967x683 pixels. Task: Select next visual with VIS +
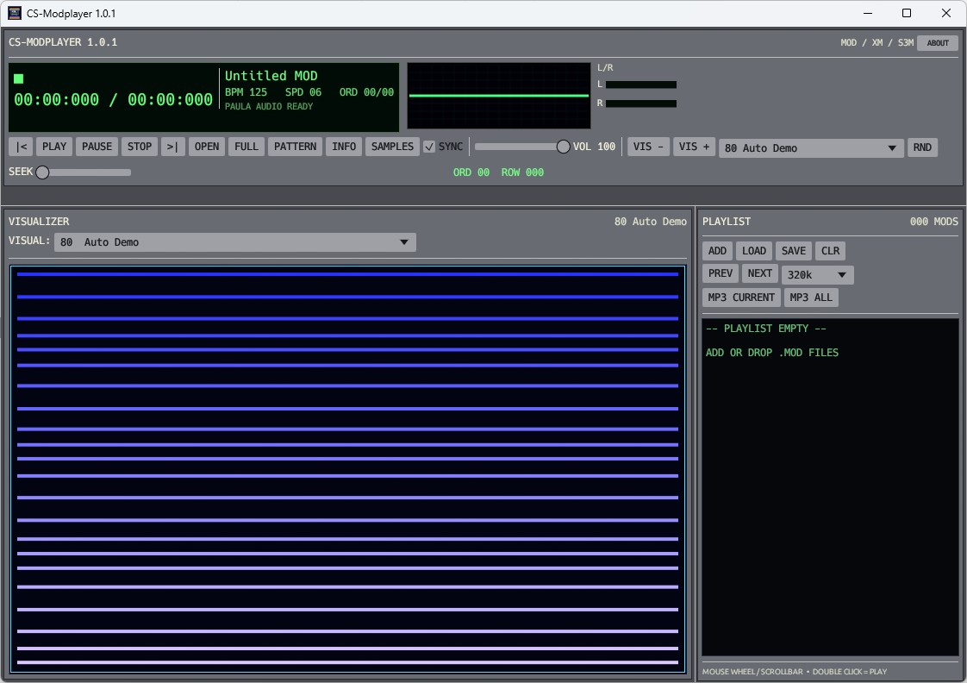[694, 147]
